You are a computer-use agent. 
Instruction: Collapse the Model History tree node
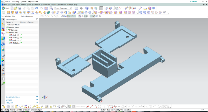pyautogui.click(x=6, y=32)
